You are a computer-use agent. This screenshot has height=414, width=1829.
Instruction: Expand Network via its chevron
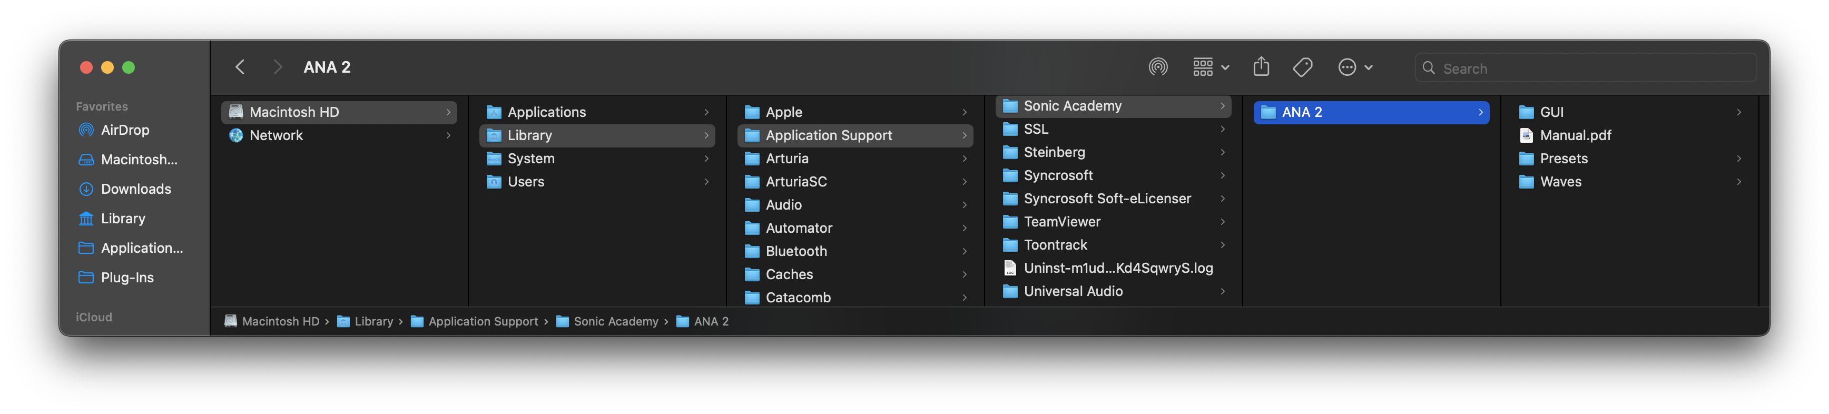tap(448, 136)
